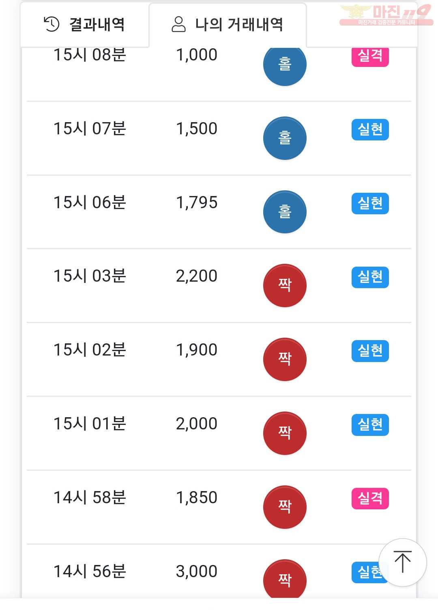Click the user profile icon

tap(178, 24)
